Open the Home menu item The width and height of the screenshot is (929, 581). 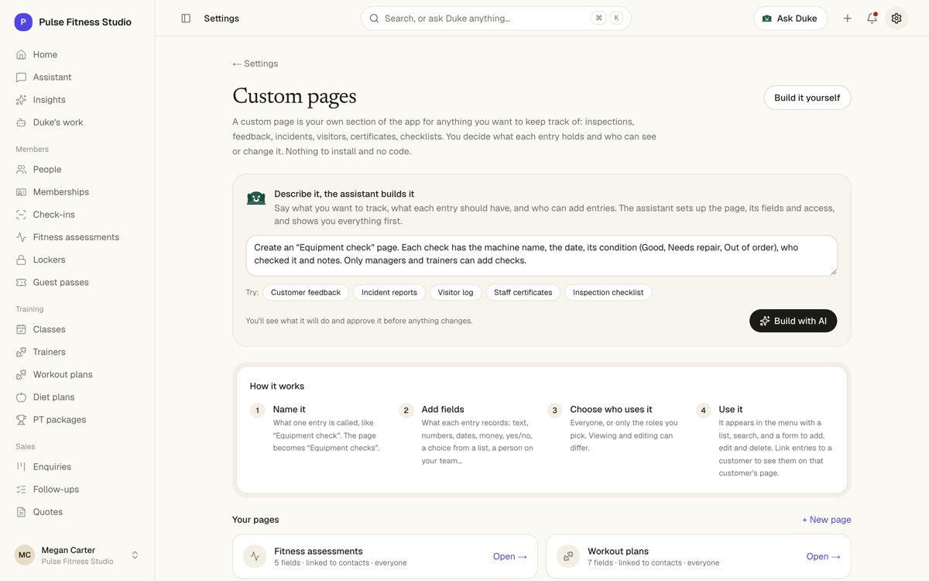(x=77, y=55)
